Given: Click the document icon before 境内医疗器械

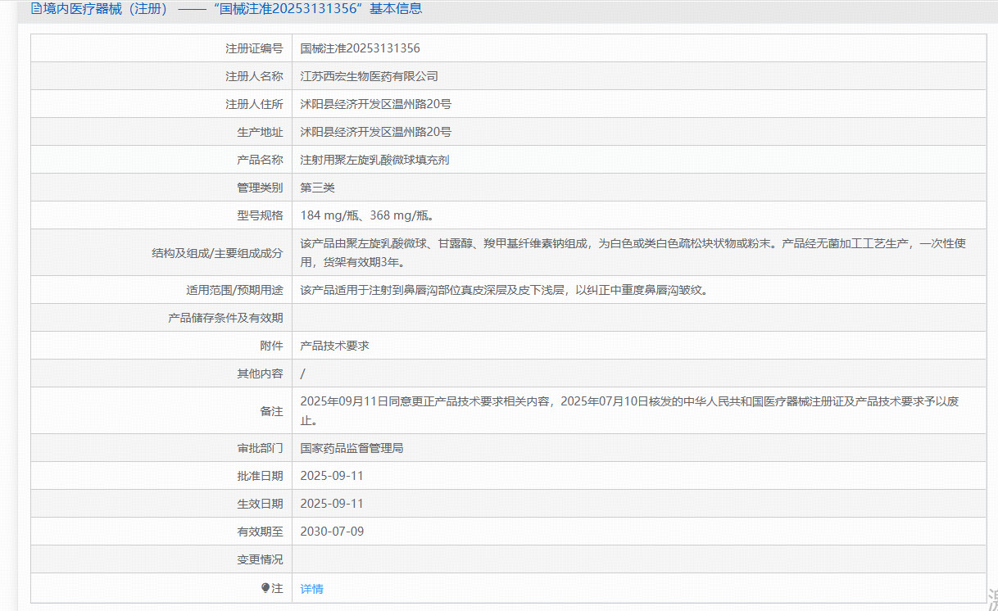Looking at the screenshot, I should (x=36, y=9).
